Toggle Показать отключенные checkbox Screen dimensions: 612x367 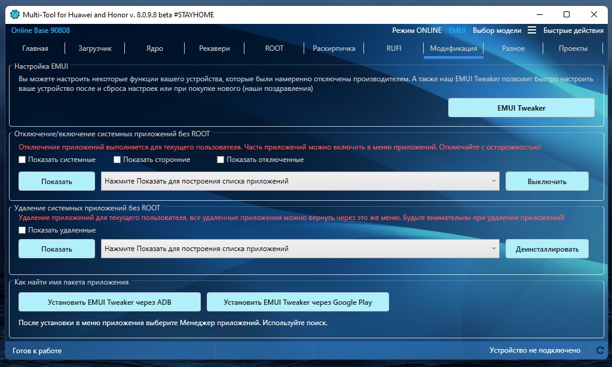221,160
